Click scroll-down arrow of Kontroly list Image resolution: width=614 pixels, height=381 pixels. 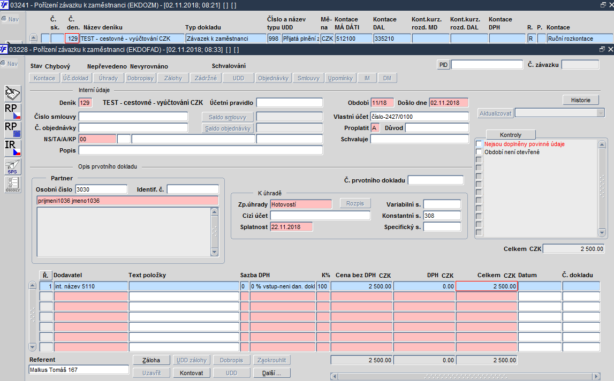tap(602, 233)
